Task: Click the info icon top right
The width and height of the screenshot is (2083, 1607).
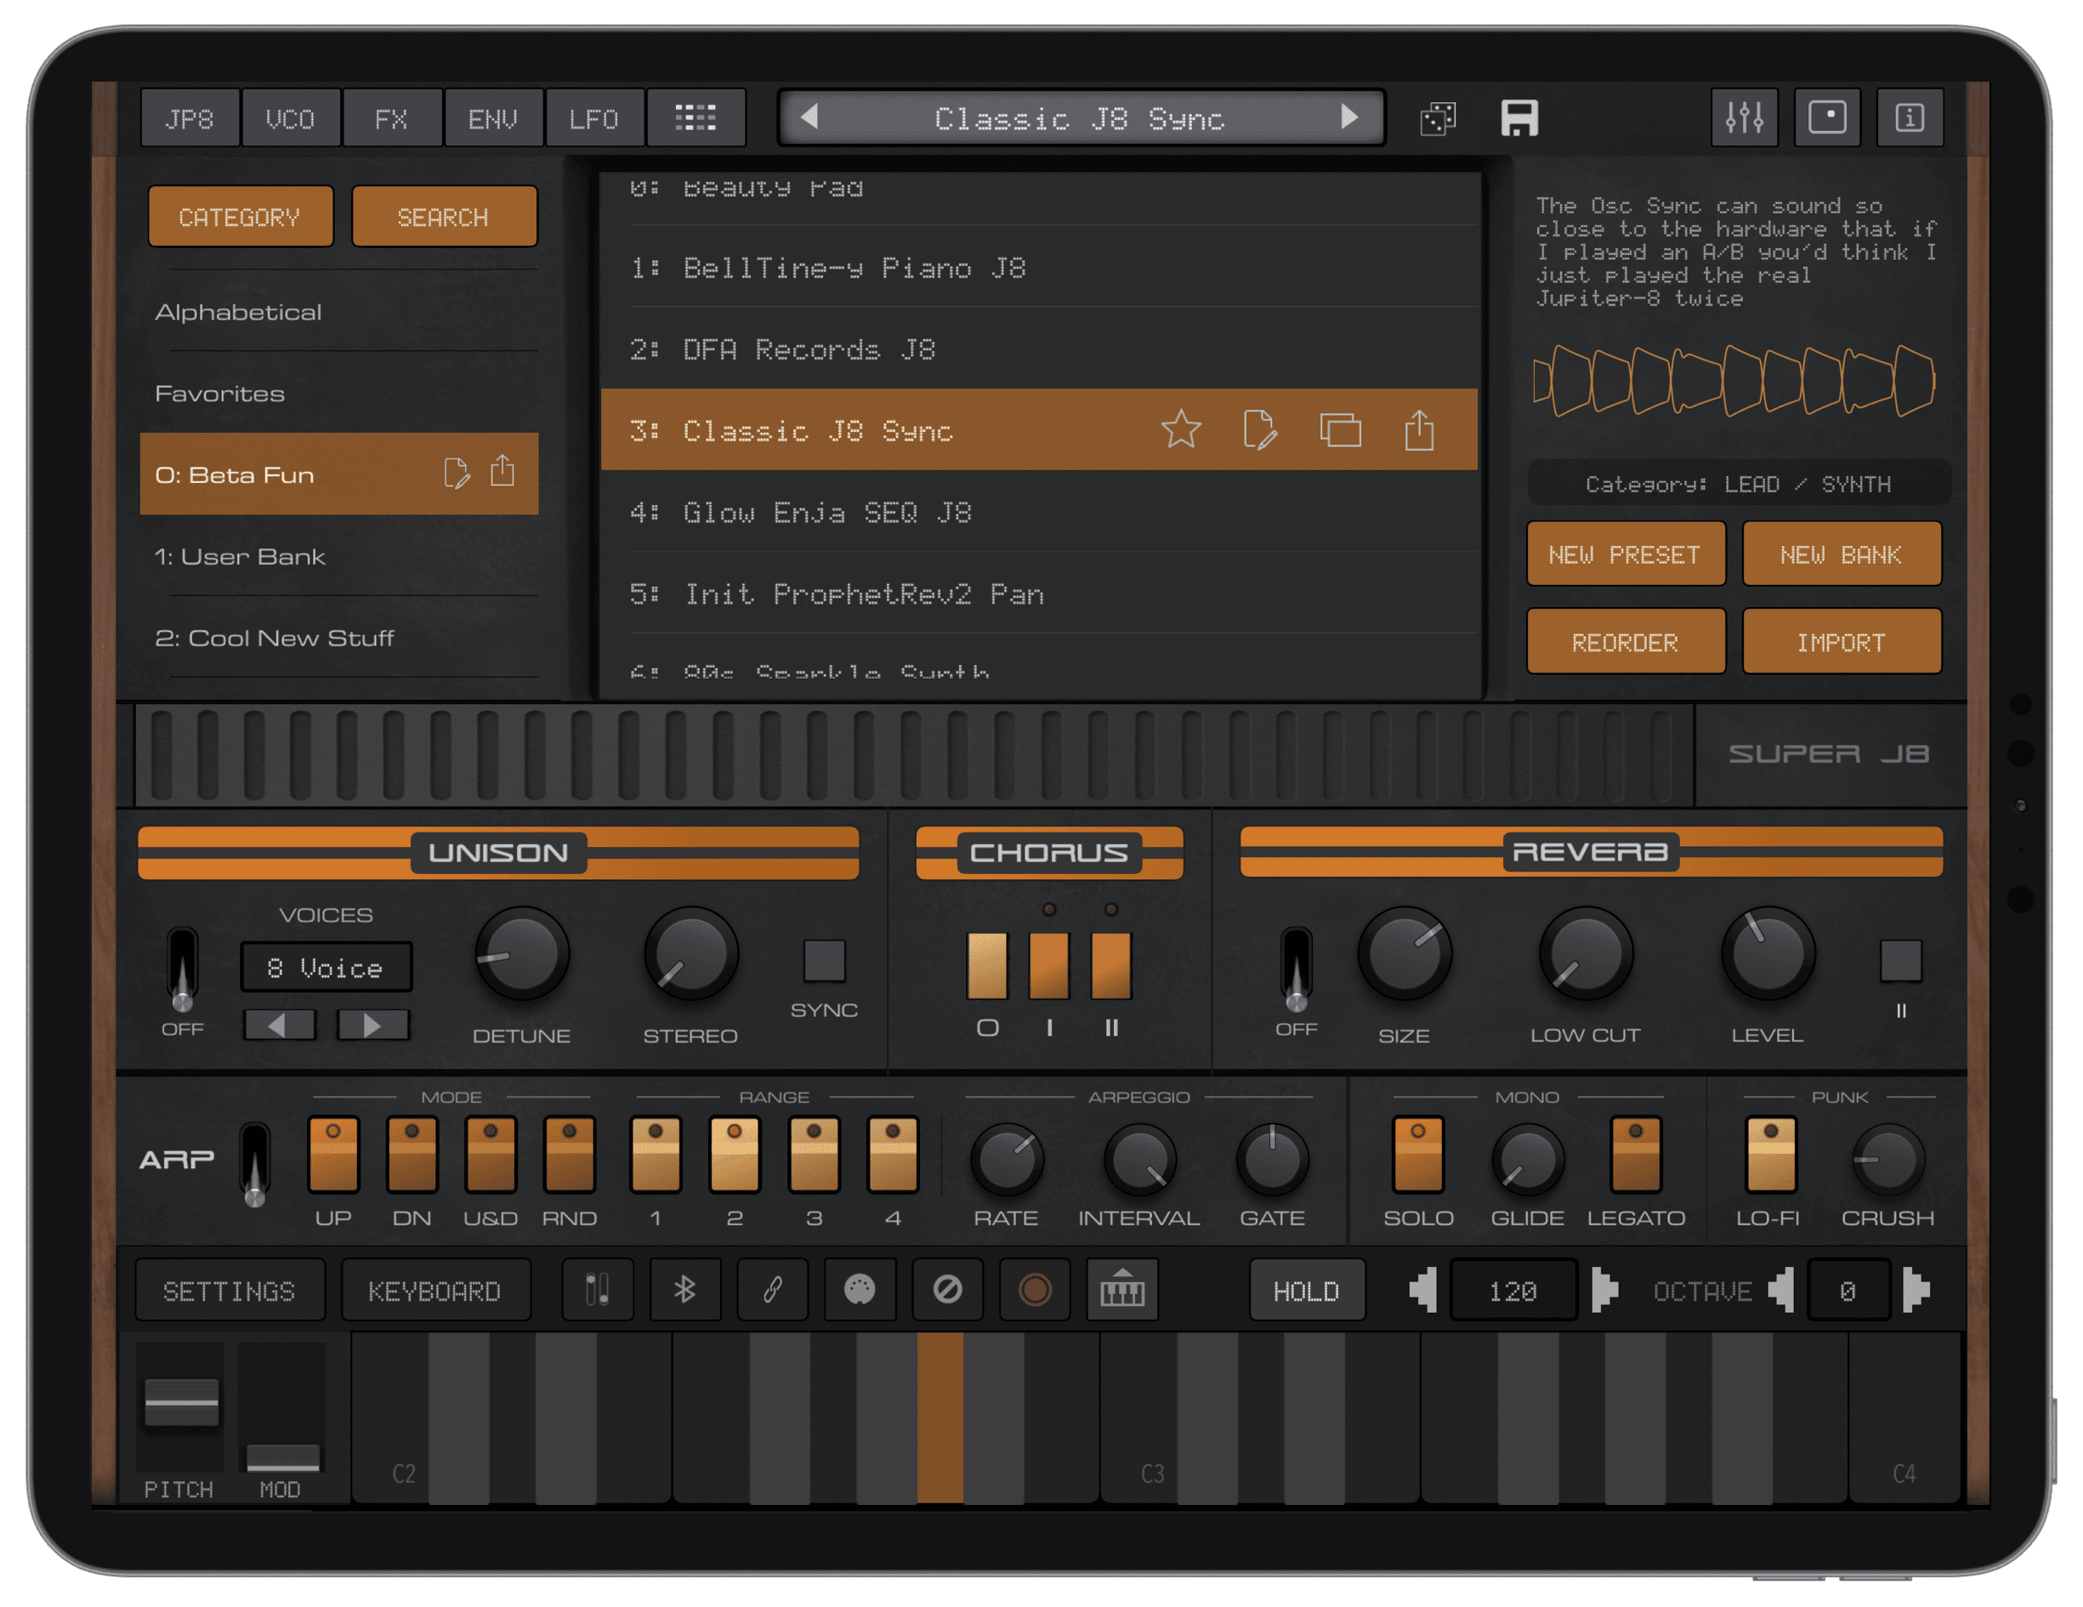Action: [x=1909, y=118]
